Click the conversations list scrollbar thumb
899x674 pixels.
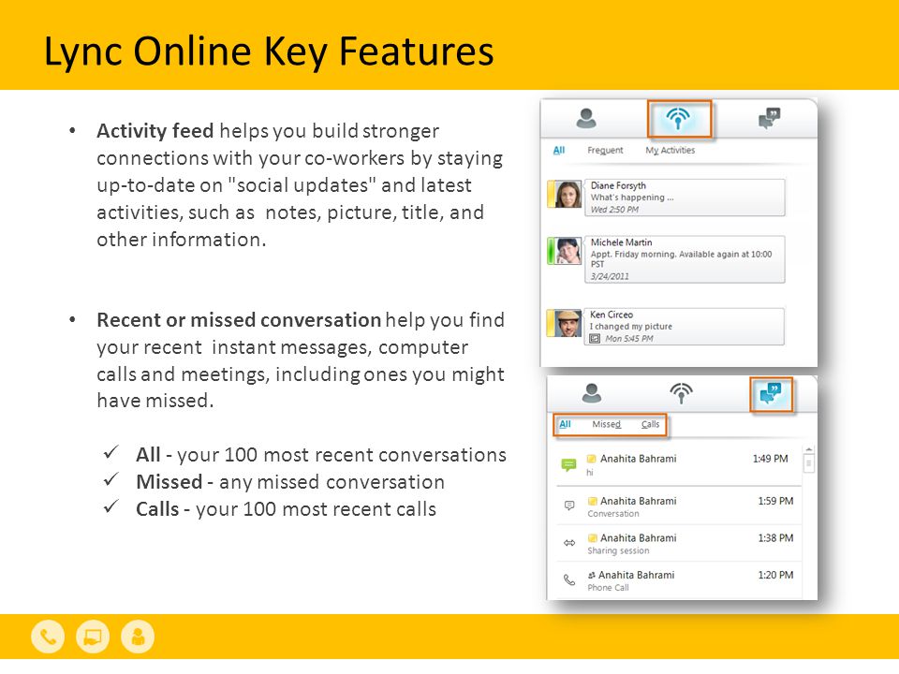[x=808, y=463]
